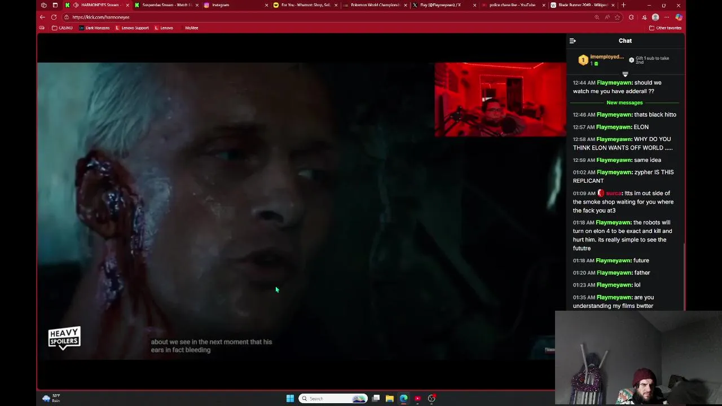The height and width of the screenshot is (406, 722).
Task: Open the browser settings and more menu
Action: [667, 17]
